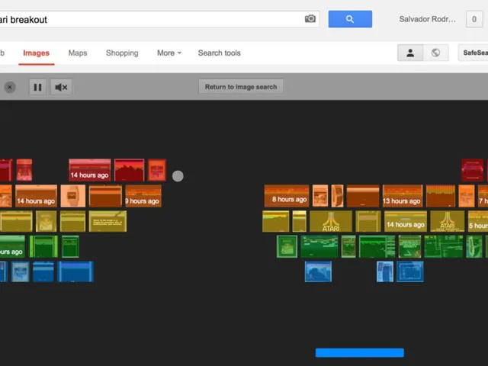Click the light orange wristwatch image brick

point(73,196)
